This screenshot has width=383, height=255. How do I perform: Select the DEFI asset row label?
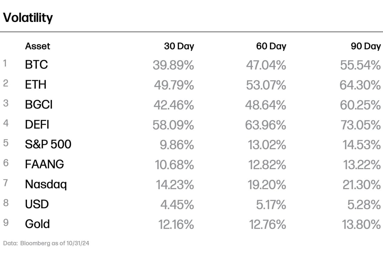click(37, 124)
